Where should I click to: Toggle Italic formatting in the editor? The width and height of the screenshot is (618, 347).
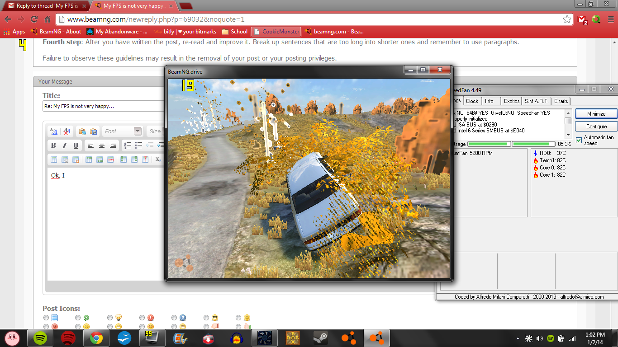click(x=64, y=145)
